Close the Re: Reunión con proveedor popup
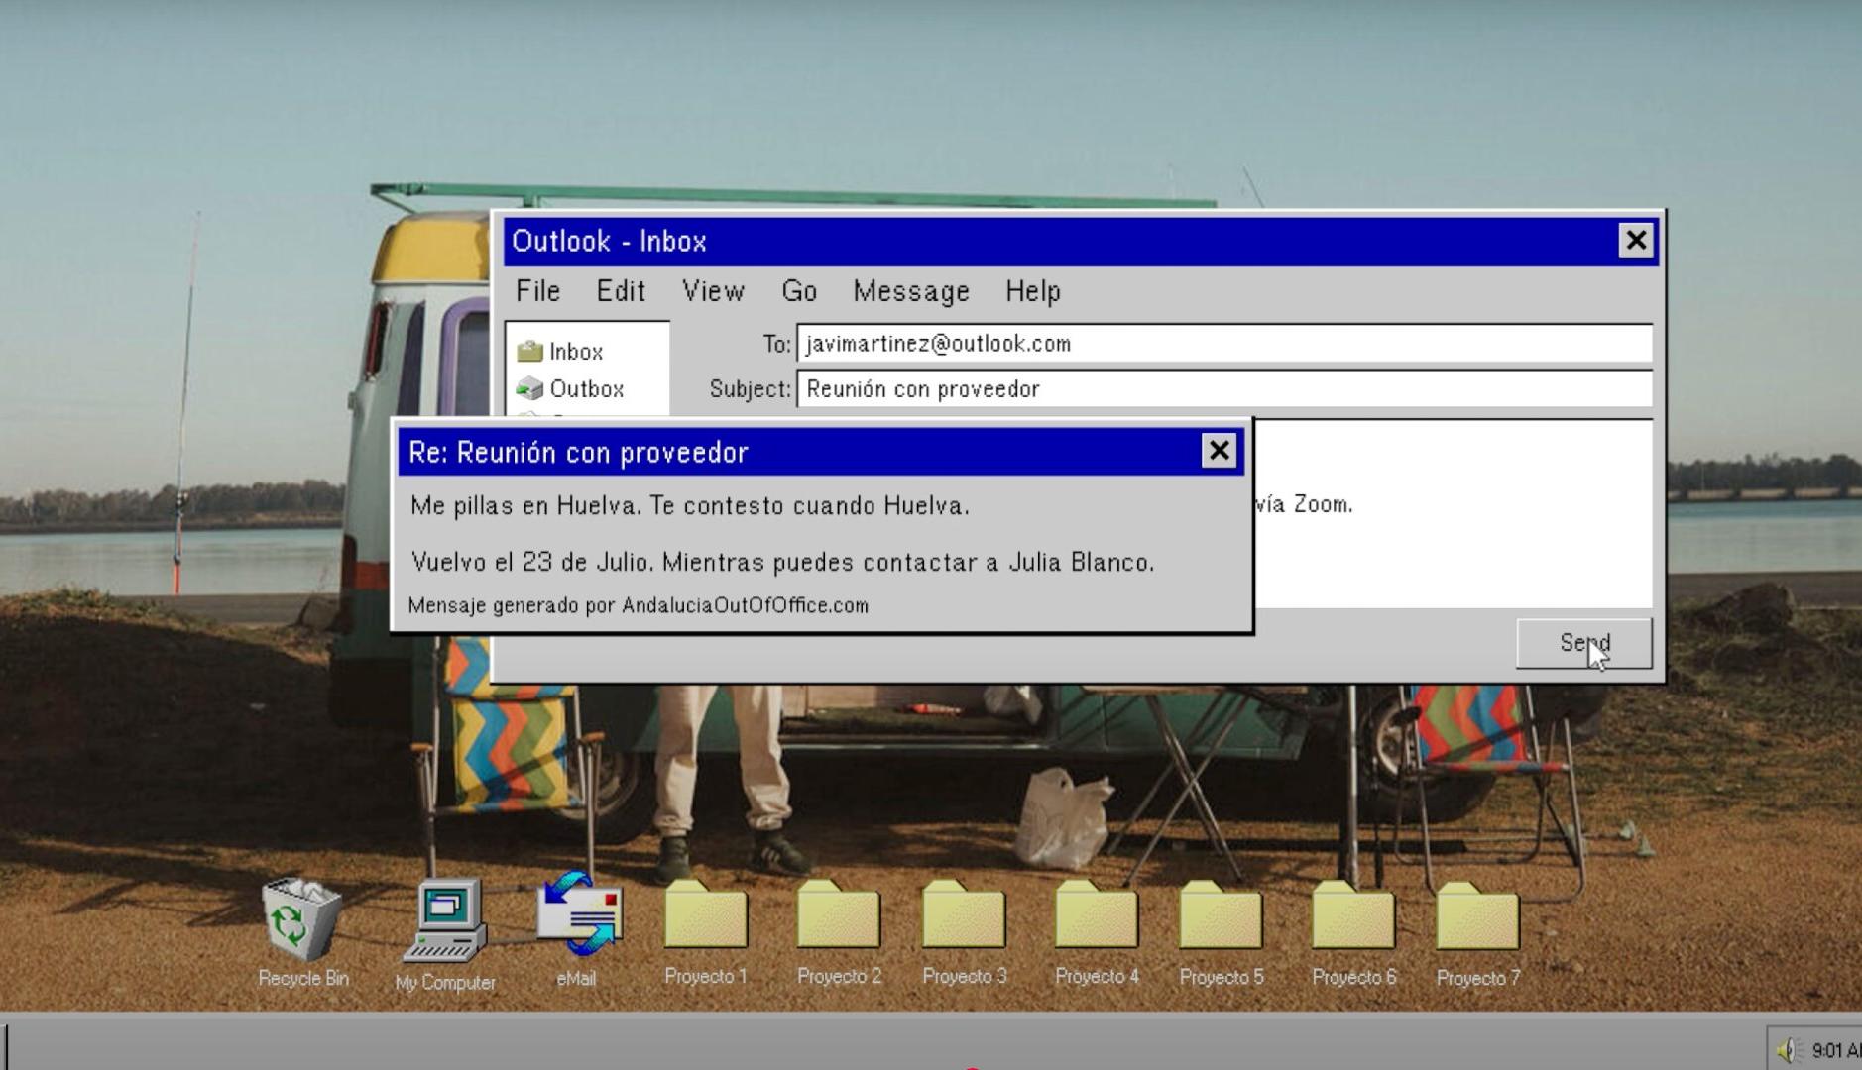Viewport: 1862px width, 1070px height. pyautogui.click(x=1219, y=451)
